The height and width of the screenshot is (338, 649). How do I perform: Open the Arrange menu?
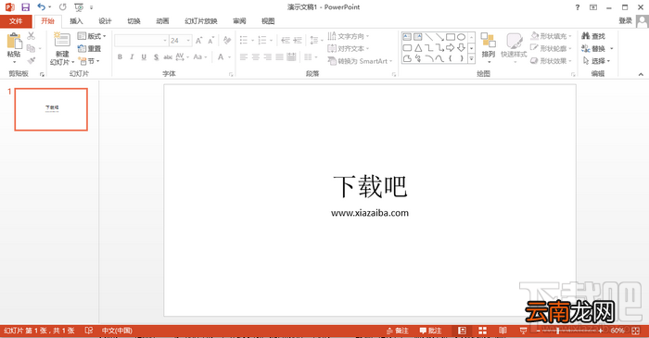(x=489, y=47)
